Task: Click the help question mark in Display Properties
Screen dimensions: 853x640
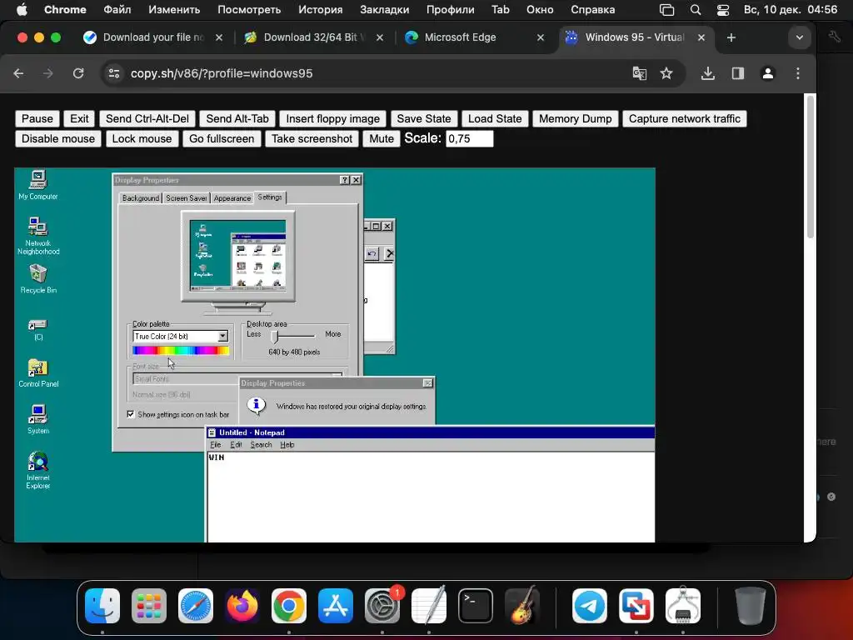Action: [344, 180]
